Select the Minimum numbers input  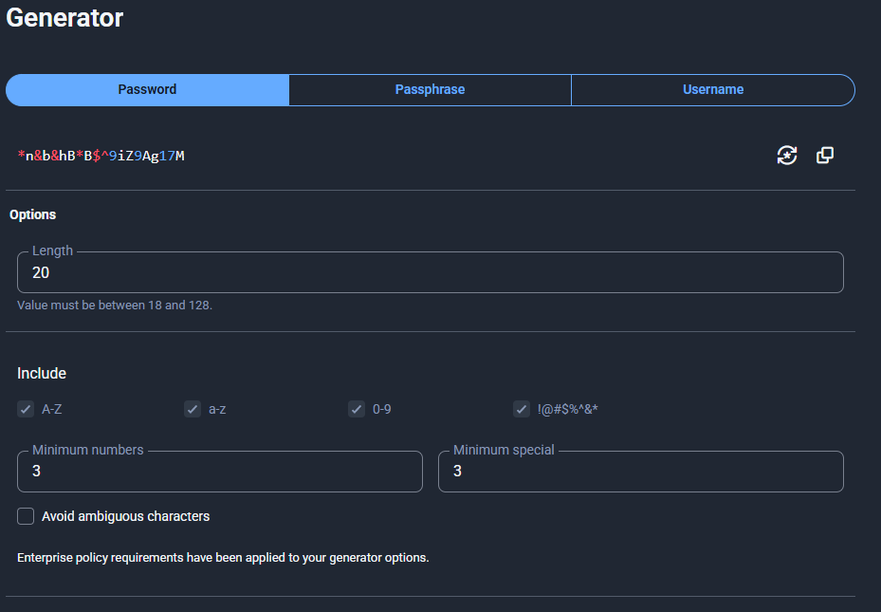[x=219, y=472]
